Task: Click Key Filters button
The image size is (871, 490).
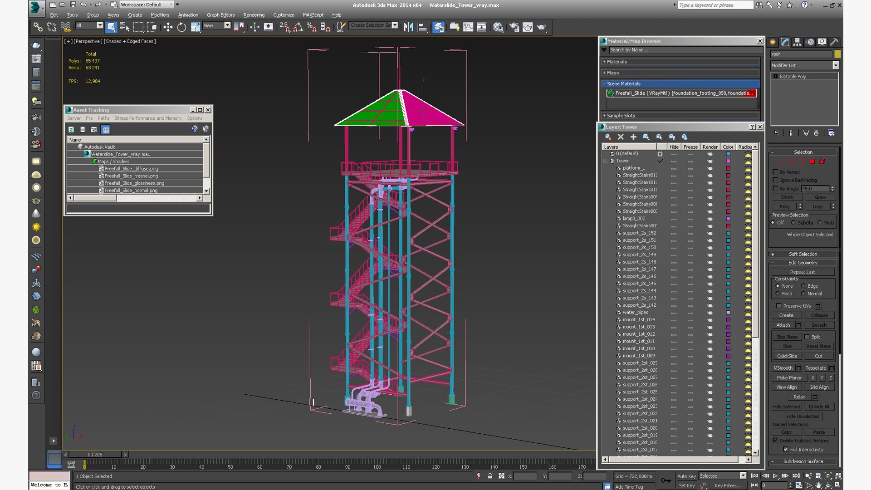Action: click(728, 485)
